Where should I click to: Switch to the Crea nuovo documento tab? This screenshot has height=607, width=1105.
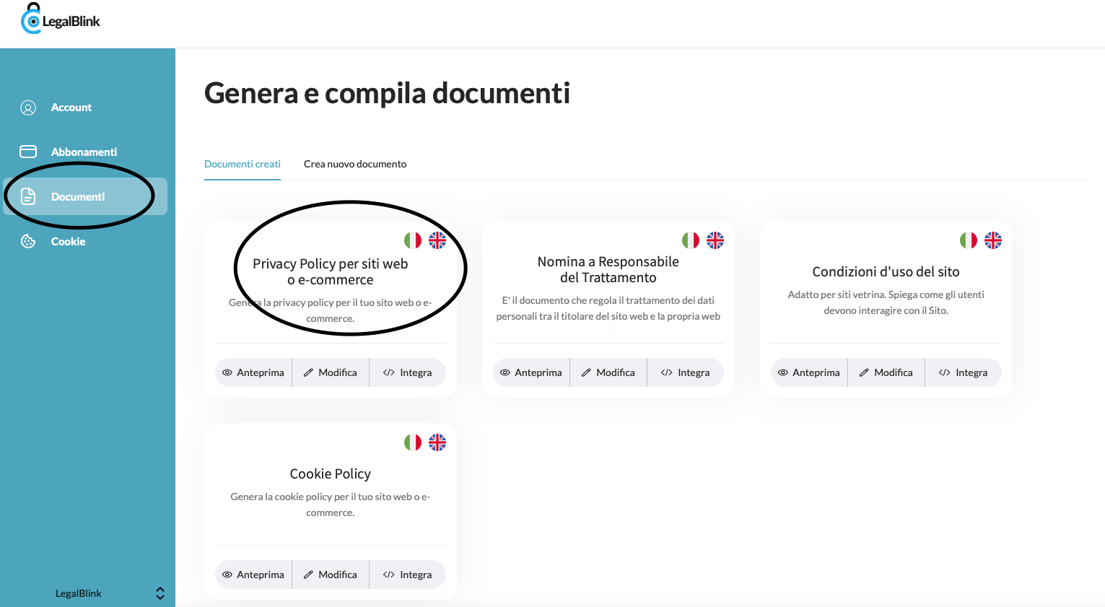point(354,164)
